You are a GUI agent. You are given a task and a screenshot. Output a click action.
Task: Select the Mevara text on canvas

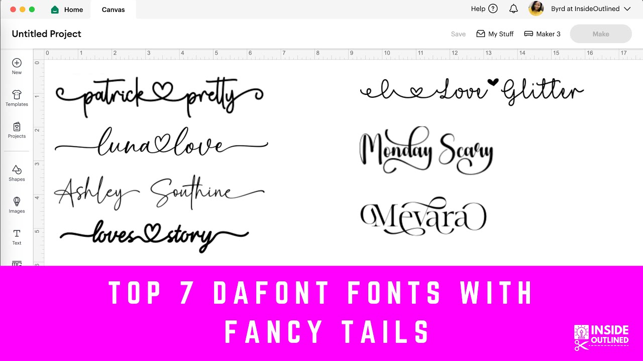coord(423,217)
